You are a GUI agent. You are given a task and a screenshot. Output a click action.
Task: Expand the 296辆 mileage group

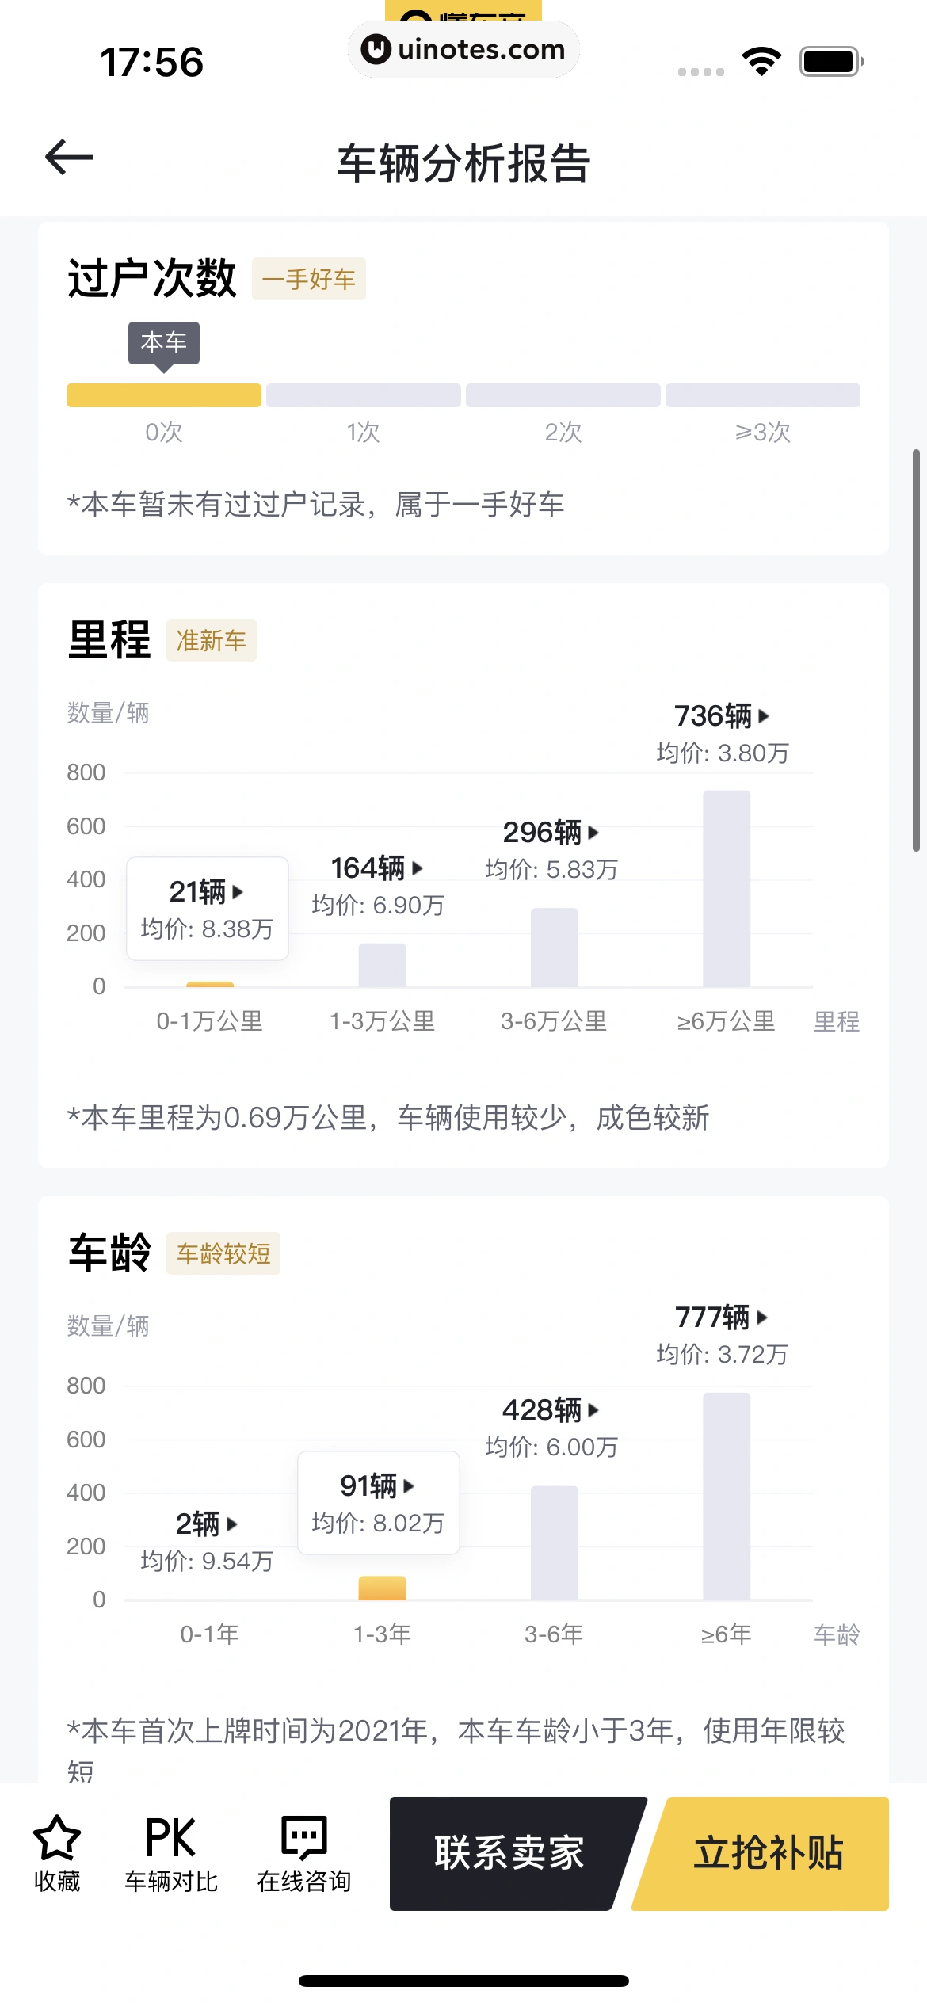551,833
